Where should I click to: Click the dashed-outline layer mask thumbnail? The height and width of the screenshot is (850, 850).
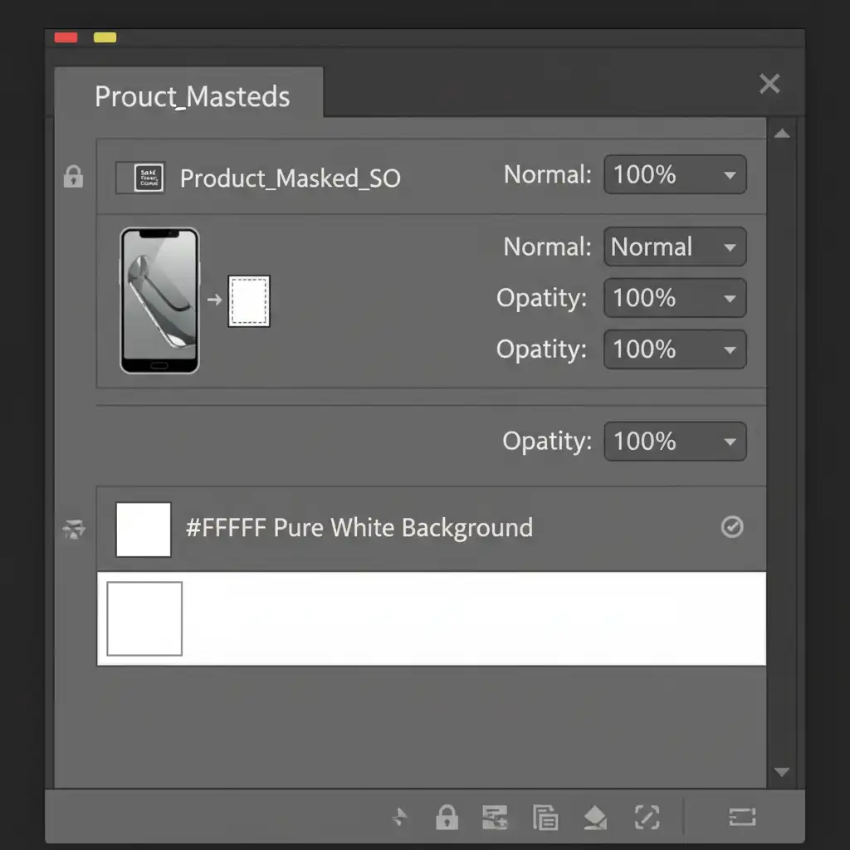pos(249,300)
